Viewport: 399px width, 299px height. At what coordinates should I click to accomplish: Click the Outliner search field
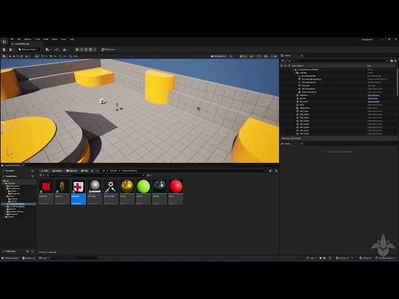tap(338, 61)
